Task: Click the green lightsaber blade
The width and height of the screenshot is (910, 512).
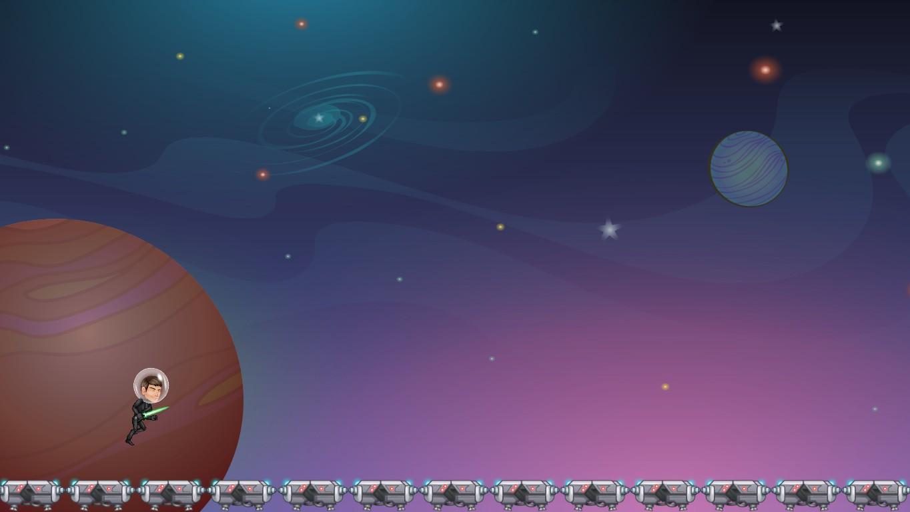Action: pyautogui.click(x=157, y=411)
